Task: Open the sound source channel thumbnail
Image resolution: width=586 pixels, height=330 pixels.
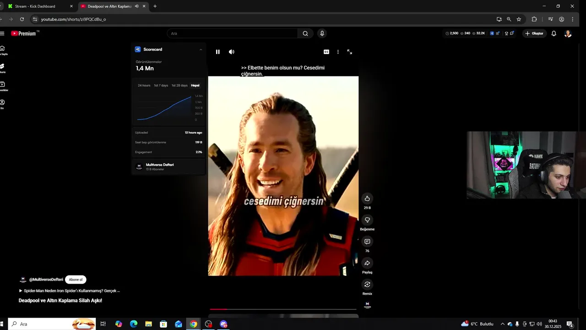Action: click(367, 305)
